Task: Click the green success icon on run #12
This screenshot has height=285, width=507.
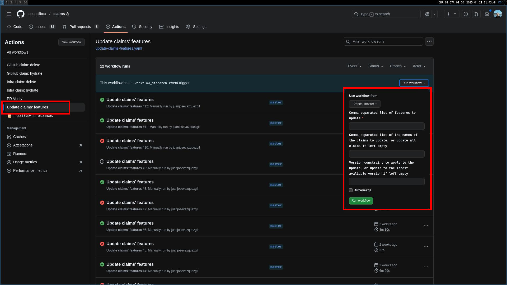Action: pos(102,100)
